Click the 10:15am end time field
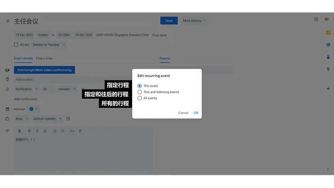Screen dimensions: 334x188 (64, 35)
